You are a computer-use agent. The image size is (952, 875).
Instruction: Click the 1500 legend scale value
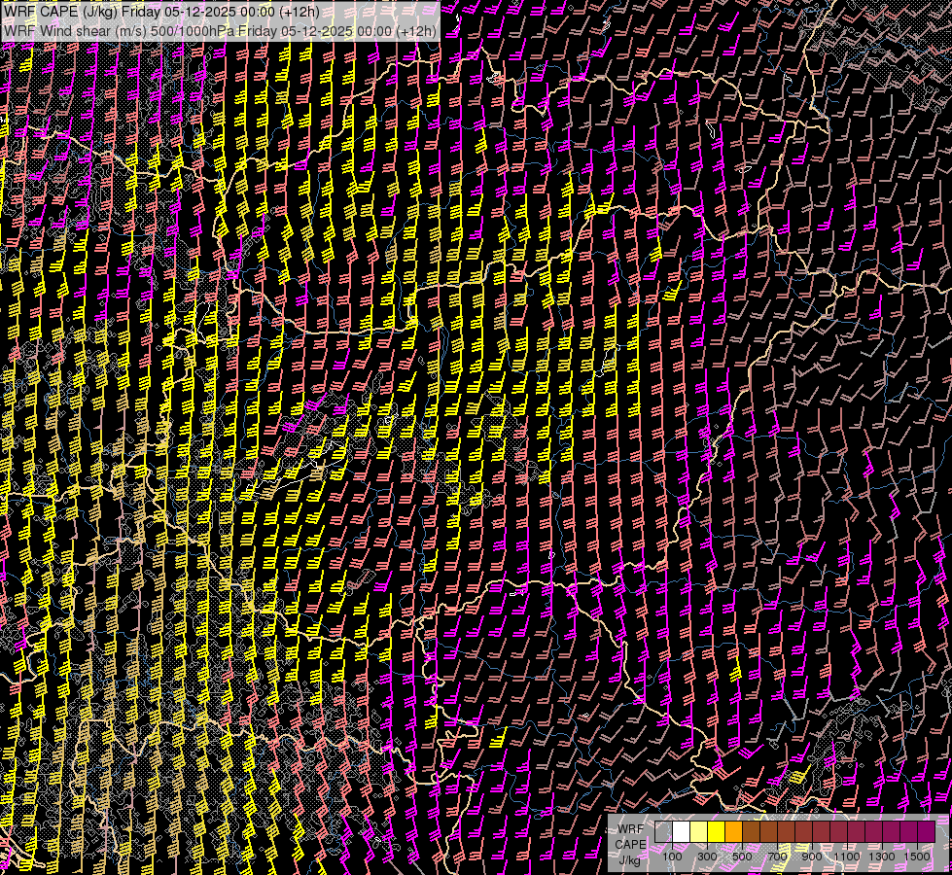pyautogui.click(x=917, y=857)
